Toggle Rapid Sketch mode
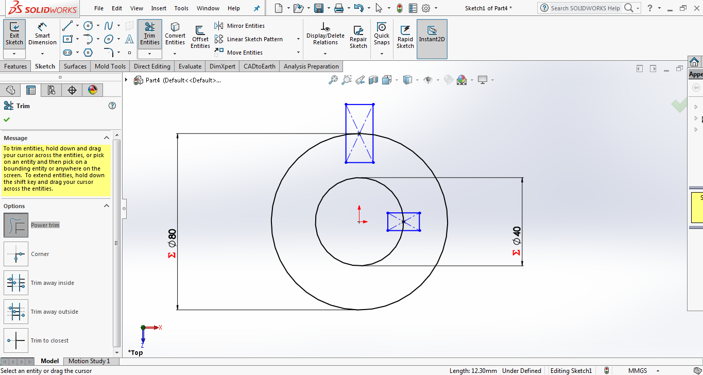703x375 pixels. 405,36
